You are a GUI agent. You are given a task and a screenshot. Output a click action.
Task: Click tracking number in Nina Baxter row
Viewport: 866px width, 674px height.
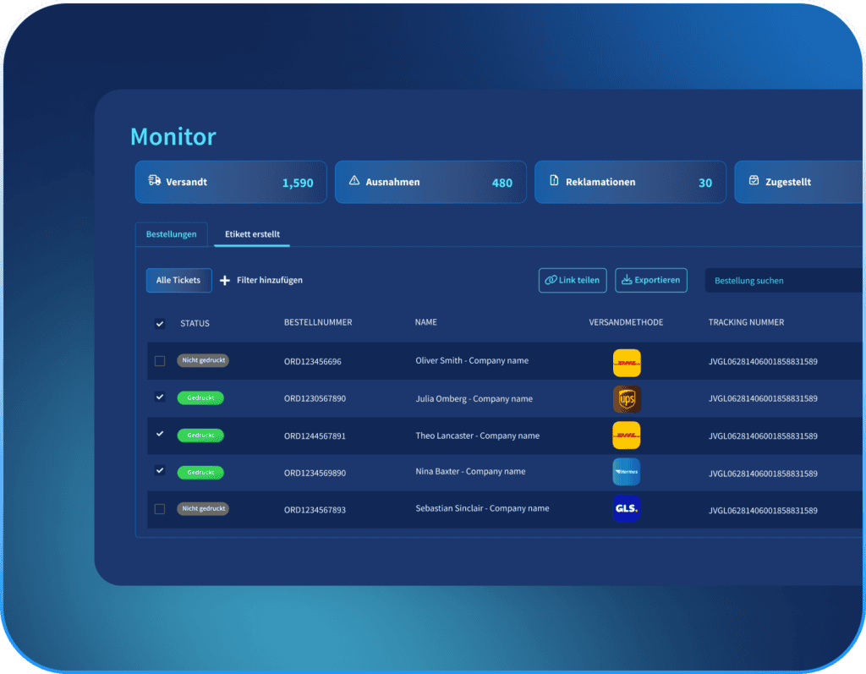(x=764, y=474)
